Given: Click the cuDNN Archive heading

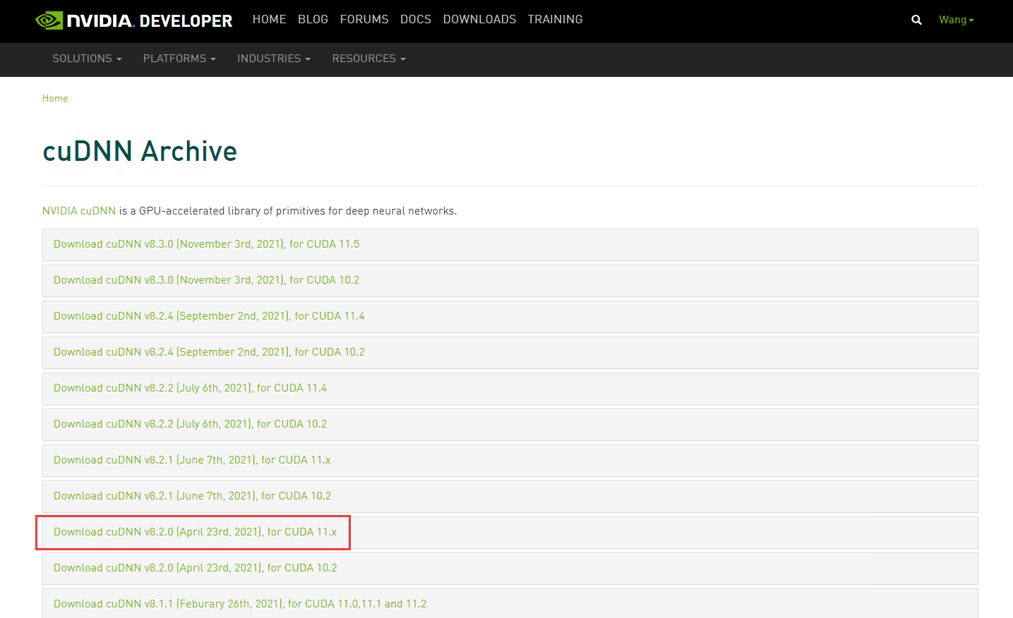Looking at the screenshot, I should pos(140,151).
